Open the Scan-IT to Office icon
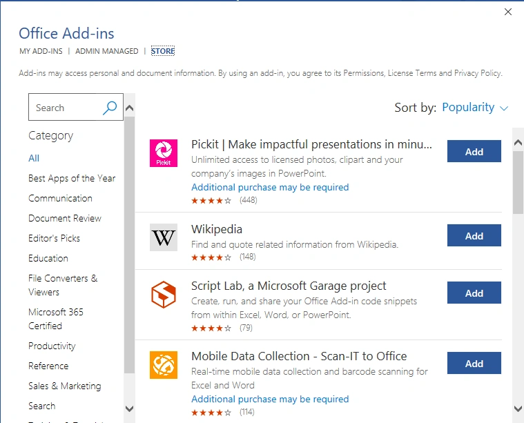Screen dimensions: 524x423 (164, 365)
